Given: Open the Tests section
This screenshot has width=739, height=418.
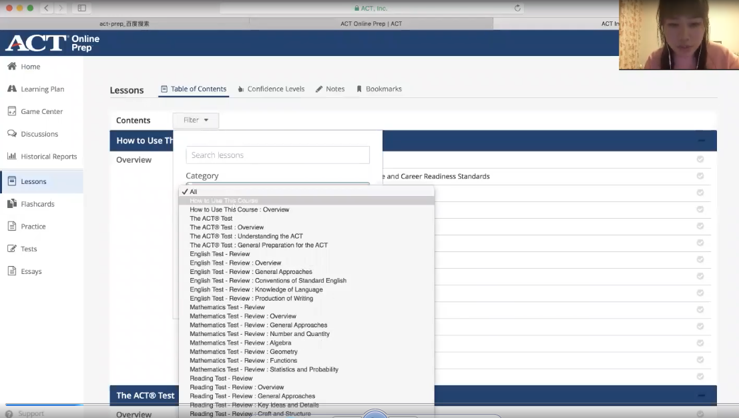Looking at the screenshot, I should point(28,249).
